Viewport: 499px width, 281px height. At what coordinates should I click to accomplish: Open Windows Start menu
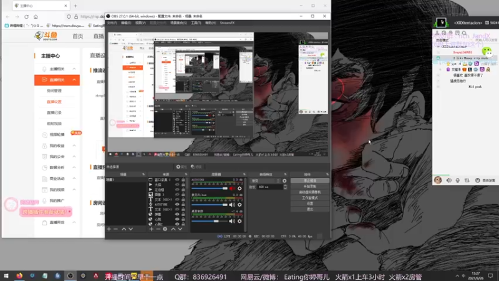[x=6, y=275]
